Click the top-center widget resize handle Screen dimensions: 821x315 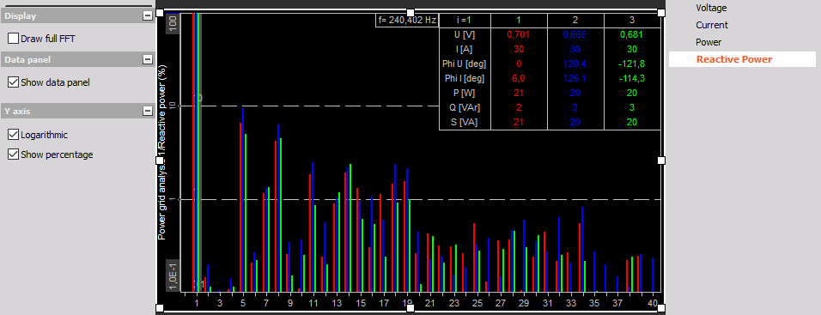pyautogui.click(x=410, y=13)
